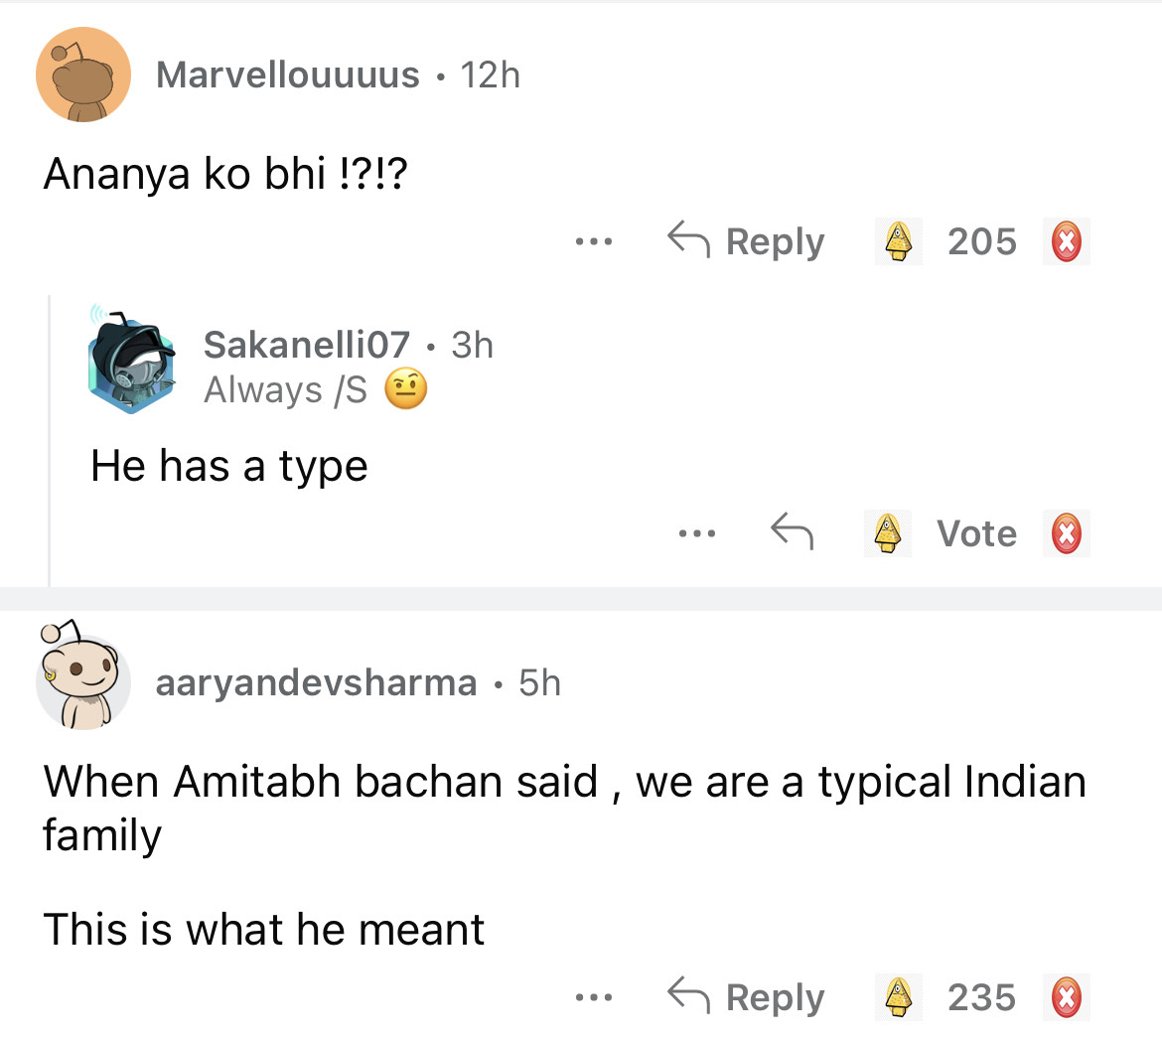Open Sakanelli07 username link
Image resolution: width=1162 pixels, height=1041 pixels.
[306, 345]
